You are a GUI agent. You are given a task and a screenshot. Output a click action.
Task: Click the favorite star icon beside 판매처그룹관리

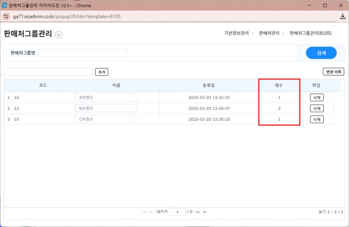pyautogui.click(x=59, y=35)
